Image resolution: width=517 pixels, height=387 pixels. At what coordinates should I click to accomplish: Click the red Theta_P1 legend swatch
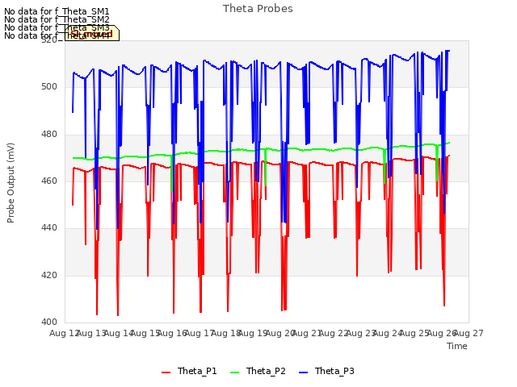coord(166,372)
